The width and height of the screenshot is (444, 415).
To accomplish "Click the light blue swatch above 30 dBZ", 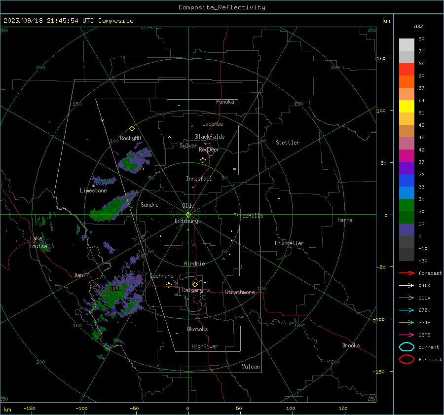I will pyautogui.click(x=407, y=193).
